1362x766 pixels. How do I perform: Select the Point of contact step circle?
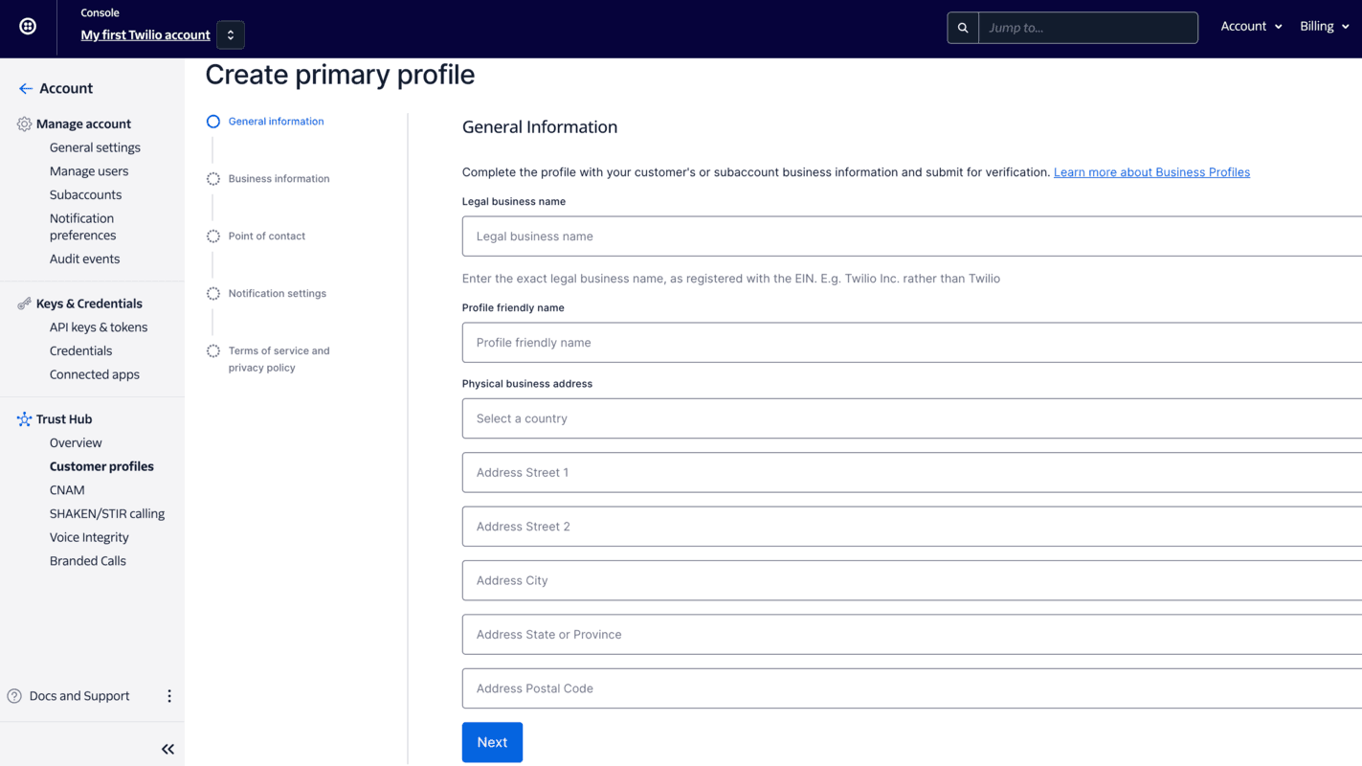pos(212,236)
